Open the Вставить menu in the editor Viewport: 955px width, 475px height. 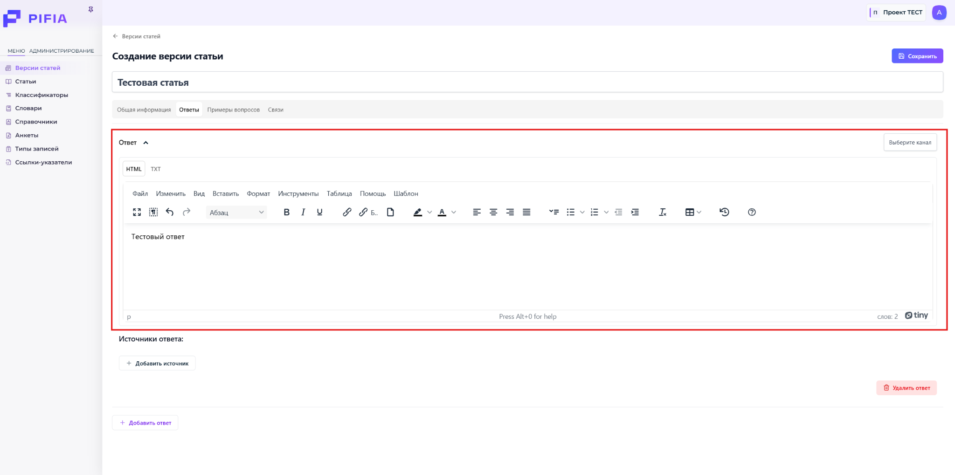click(x=226, y=194)
